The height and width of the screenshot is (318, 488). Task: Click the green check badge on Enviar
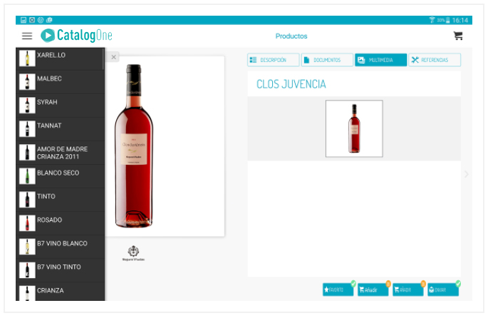click(x=458, y=284)
